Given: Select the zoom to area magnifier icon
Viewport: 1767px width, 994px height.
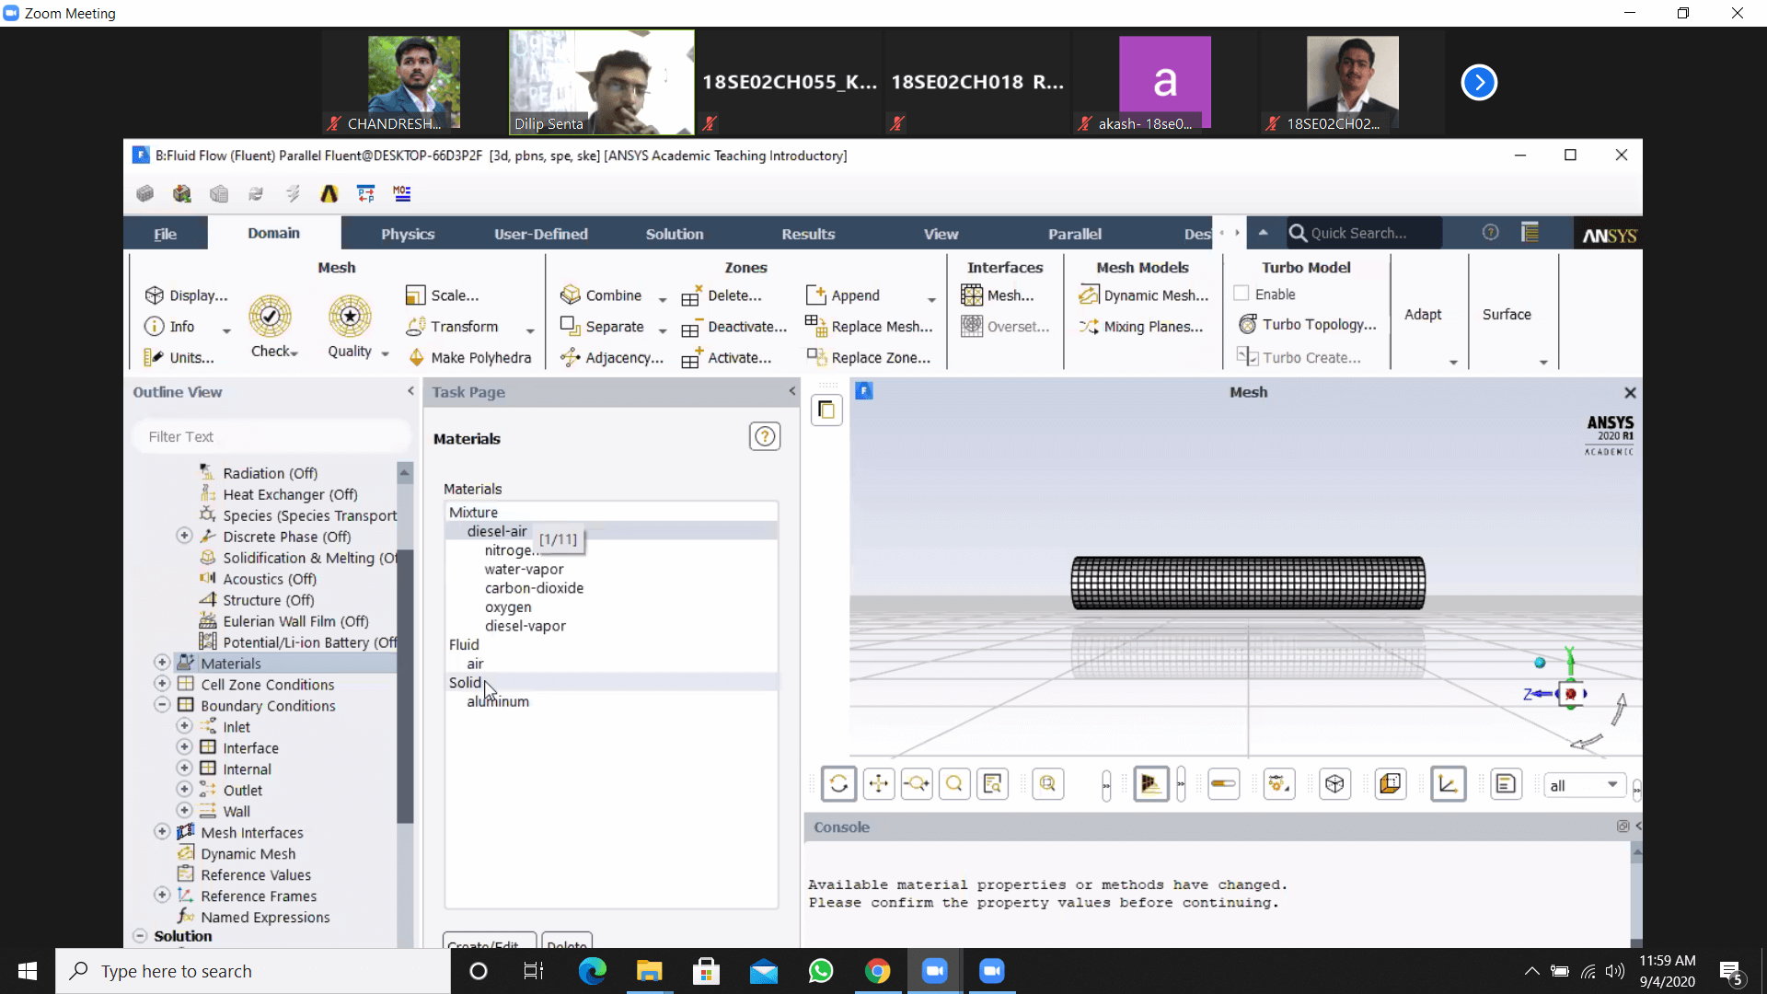Looking at the screenshot, I should (954, 784).
